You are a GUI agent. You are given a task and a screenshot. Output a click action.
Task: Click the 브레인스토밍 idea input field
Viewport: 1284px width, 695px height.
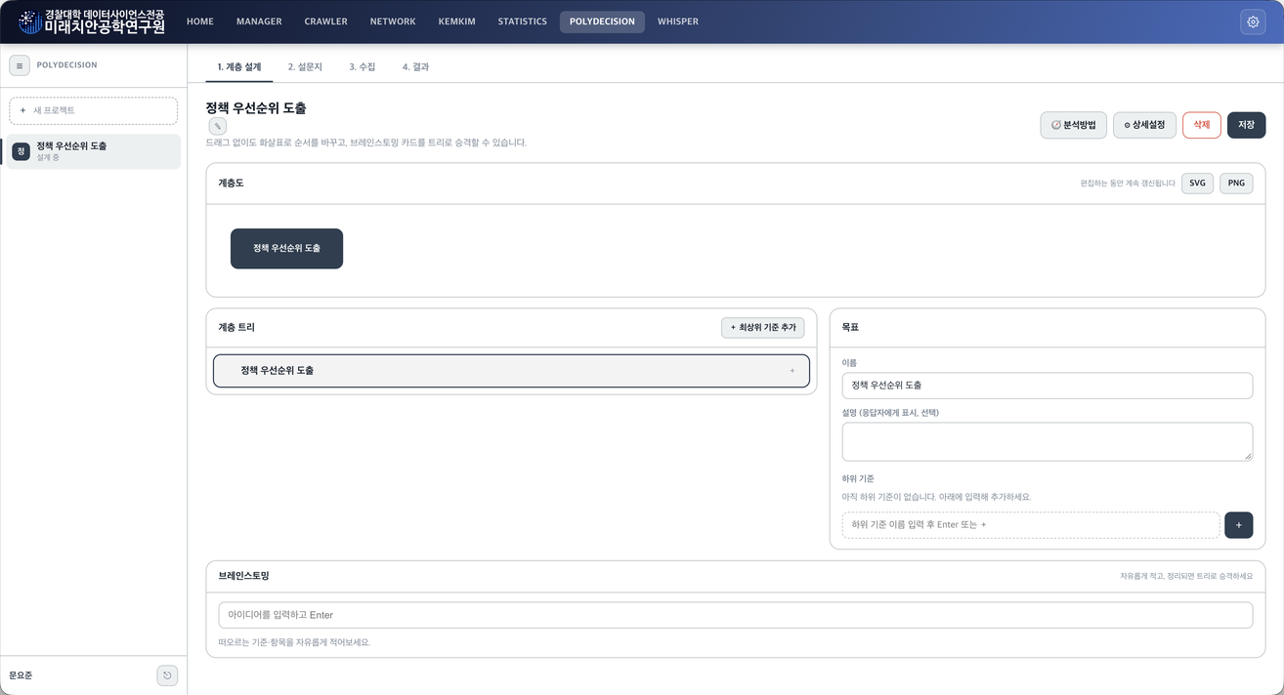(736, 615)
